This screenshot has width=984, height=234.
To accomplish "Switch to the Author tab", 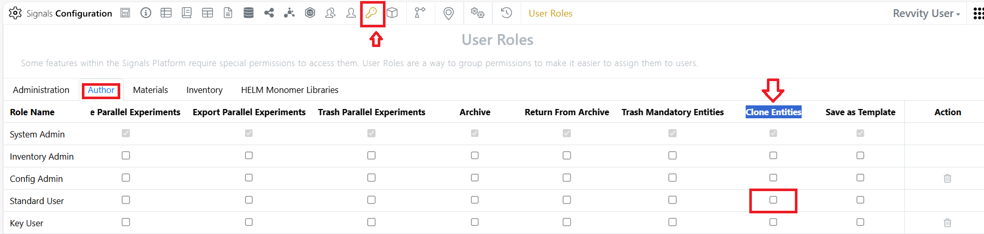I will [x=101, y=90].
